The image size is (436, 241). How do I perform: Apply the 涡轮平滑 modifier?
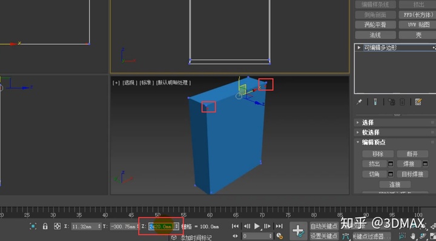click(375, 25)
